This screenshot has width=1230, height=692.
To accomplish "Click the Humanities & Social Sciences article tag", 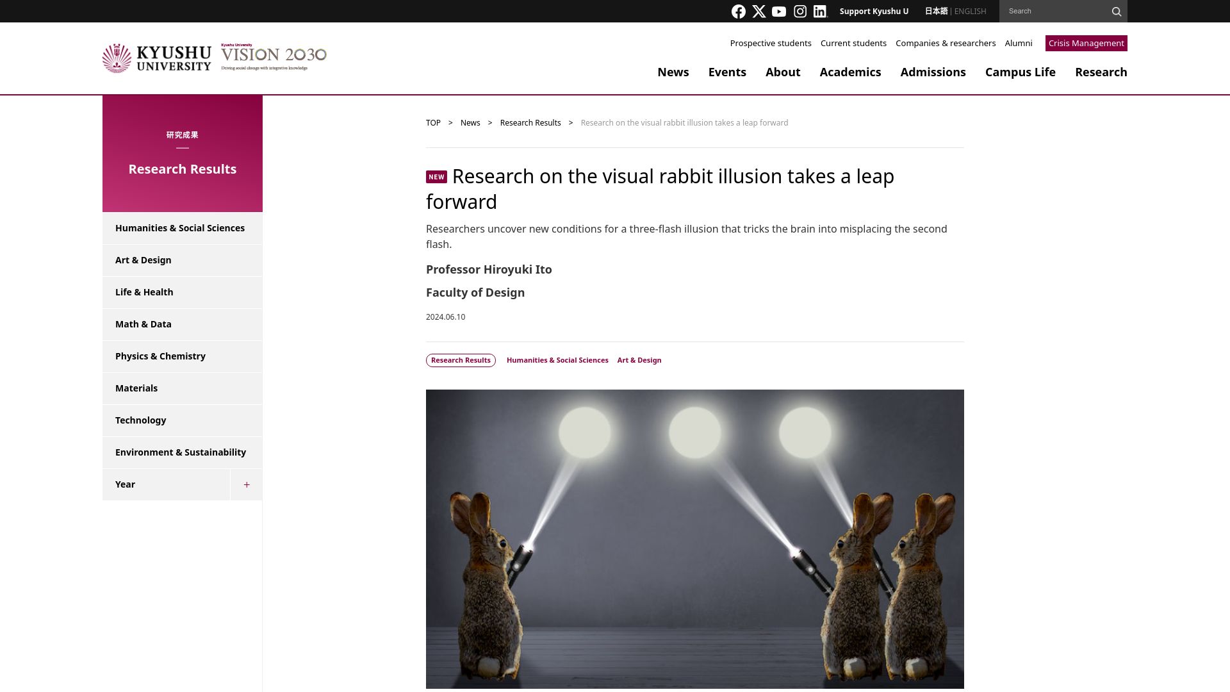I will [x=557, y=361].
